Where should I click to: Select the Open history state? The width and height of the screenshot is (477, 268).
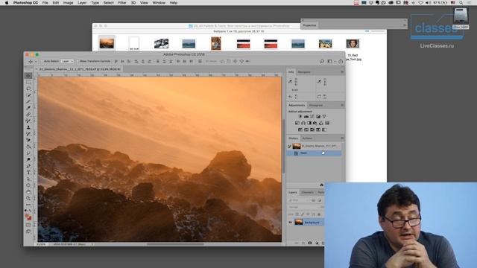tap(314, 153)
